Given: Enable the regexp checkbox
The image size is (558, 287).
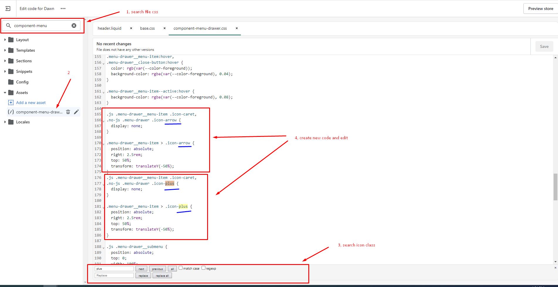Looking at the screenshot, I should 203,268.
